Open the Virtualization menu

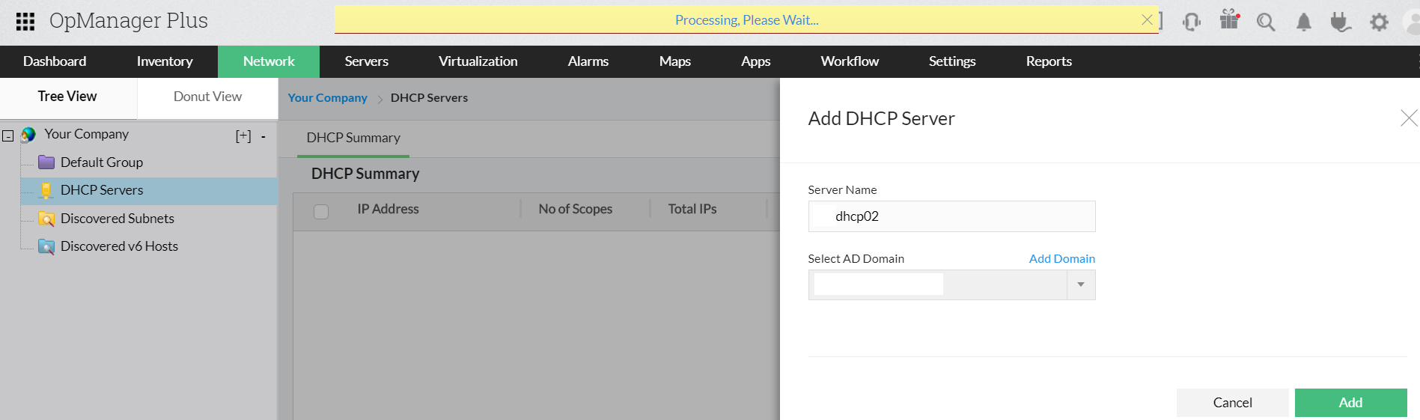tap(478, 61)
